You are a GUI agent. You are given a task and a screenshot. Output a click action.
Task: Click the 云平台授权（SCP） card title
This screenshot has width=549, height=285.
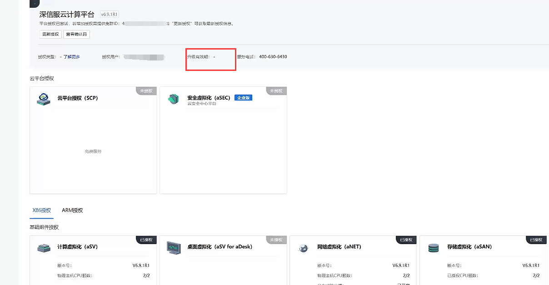[78, 98]
